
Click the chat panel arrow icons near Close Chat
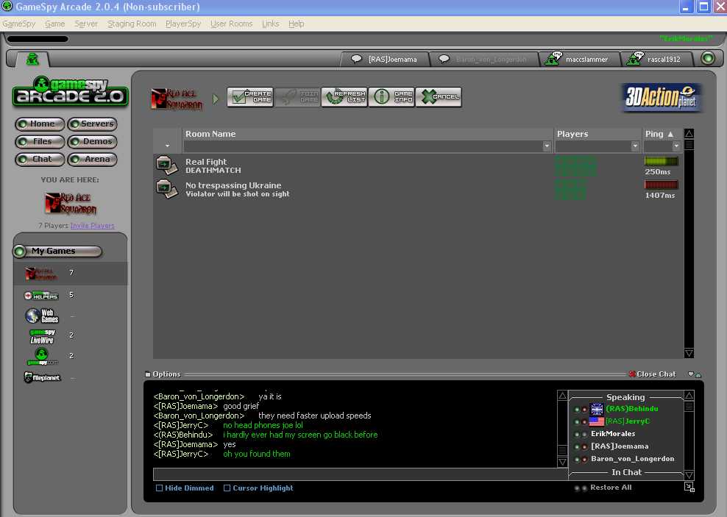(x=695, y=374)
